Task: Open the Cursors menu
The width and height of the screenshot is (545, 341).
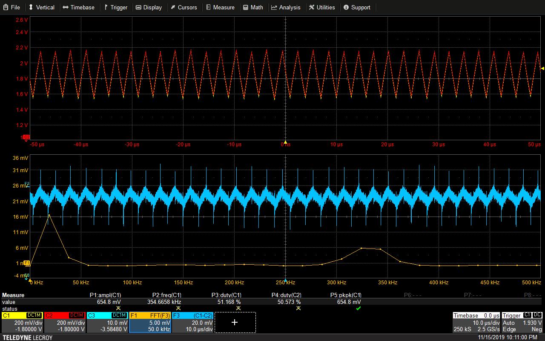Action: pyautogui.click(x=184, y=7)
